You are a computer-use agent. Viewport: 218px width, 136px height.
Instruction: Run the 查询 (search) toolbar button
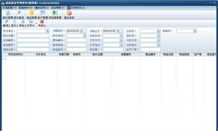click(6, 23)
